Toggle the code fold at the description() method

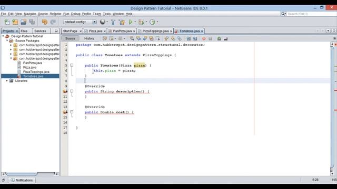[72, 91]
